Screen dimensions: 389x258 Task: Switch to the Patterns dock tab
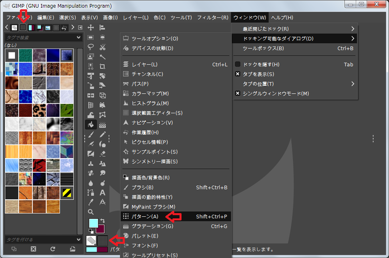tap(23, 27)
